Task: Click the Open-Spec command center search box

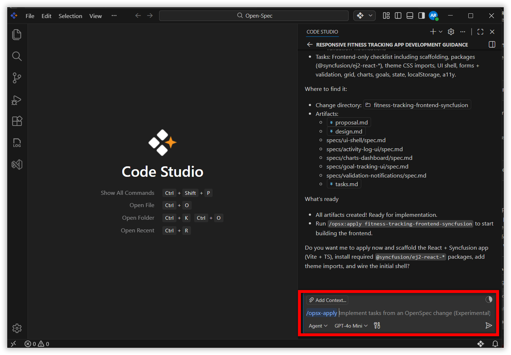Action: (x=254, y=16)
